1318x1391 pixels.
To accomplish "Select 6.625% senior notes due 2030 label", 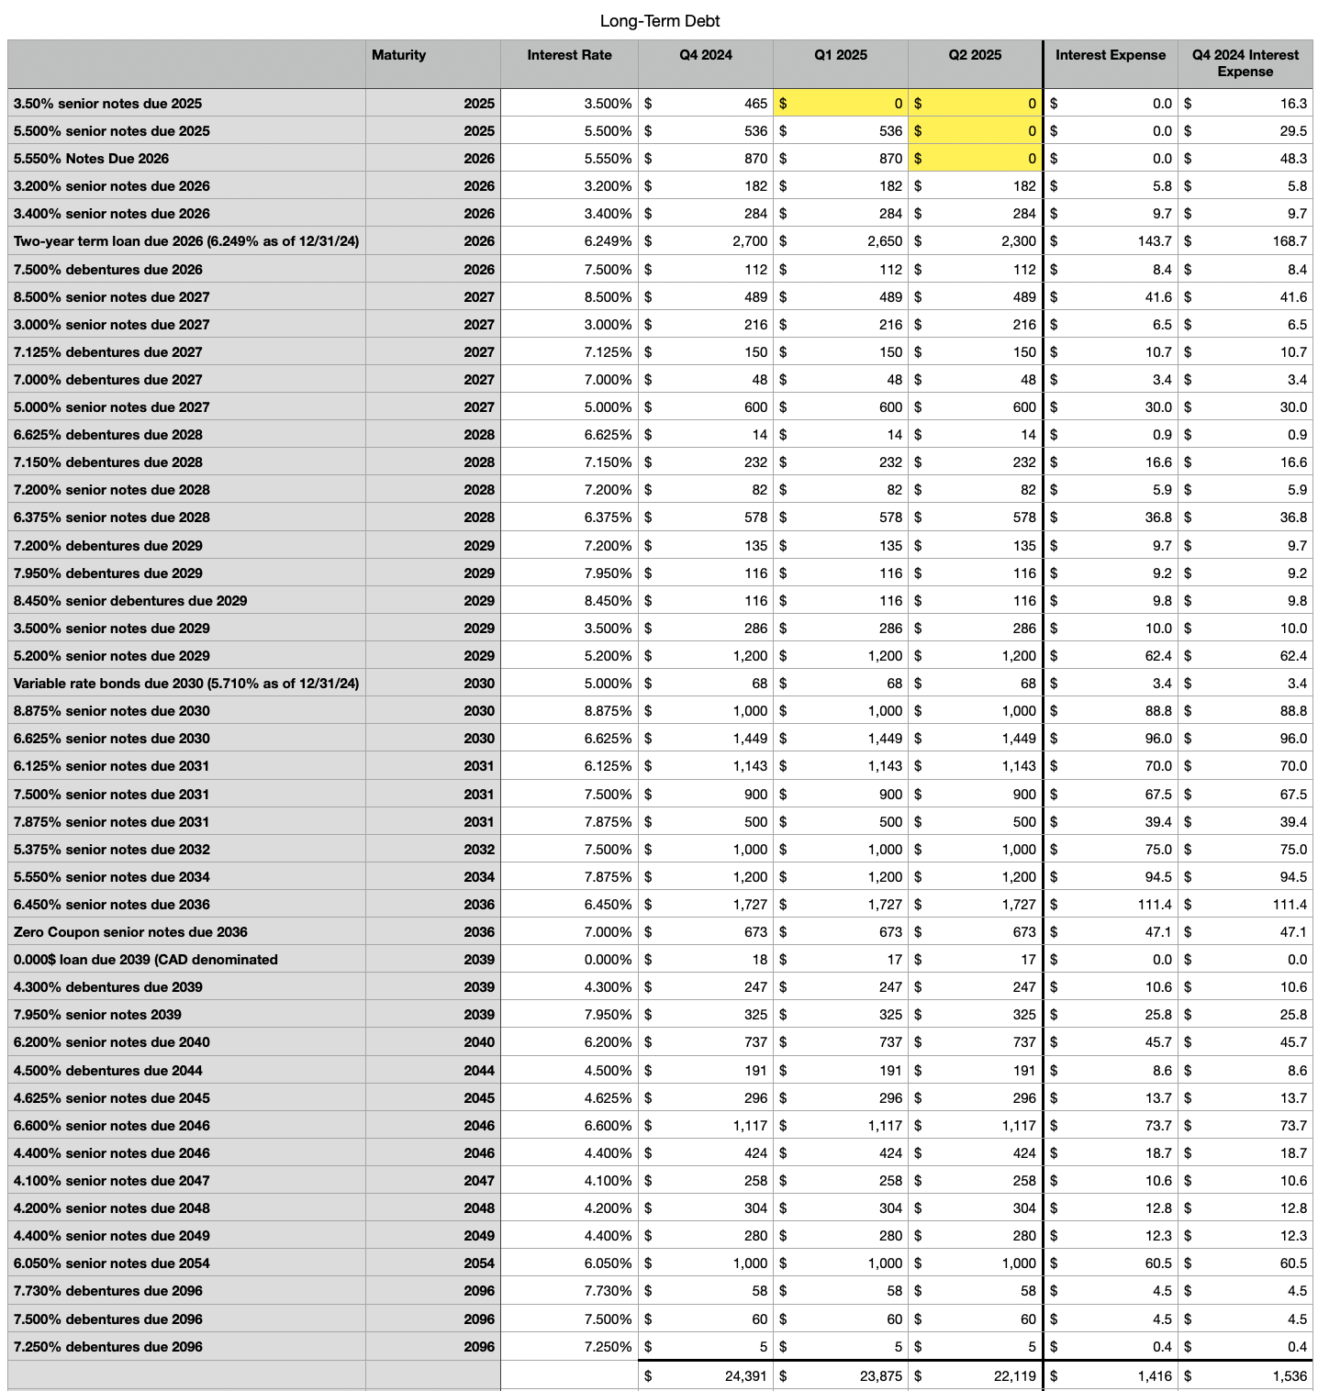I will pyautogui.click(x=111, y=739).
